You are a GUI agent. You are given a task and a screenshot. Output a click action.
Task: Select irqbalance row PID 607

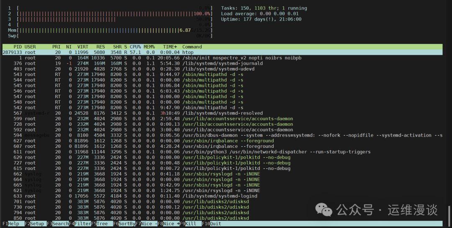[x=223, y=146]
